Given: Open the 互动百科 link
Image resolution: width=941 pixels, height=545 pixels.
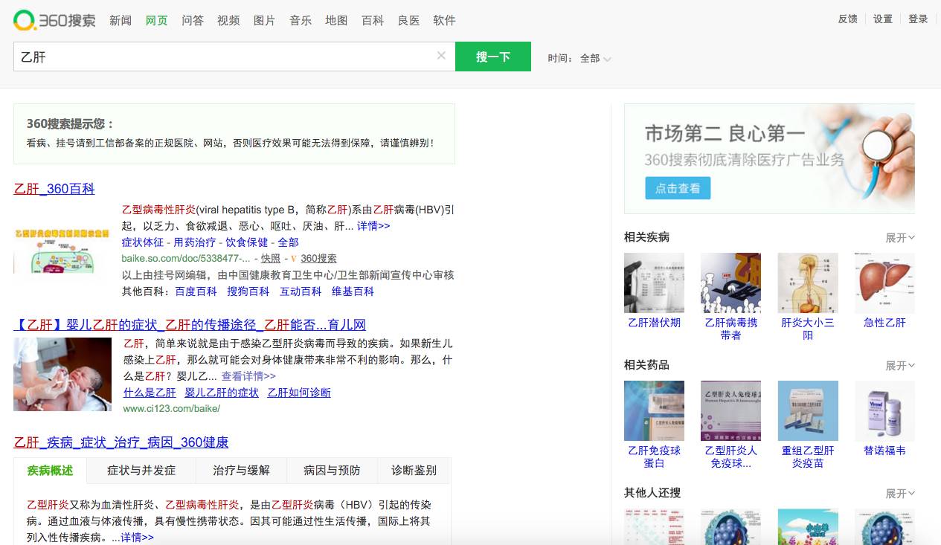Looking at the screenshot, I should pos(301,291).
